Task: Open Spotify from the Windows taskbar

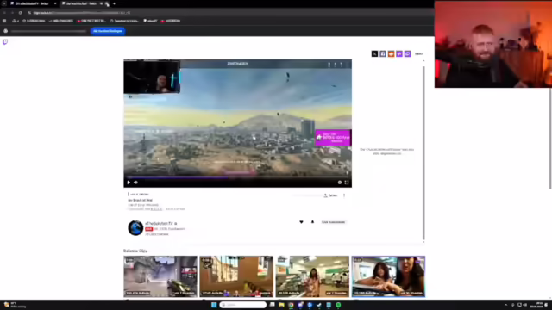Action: (338, 305)
